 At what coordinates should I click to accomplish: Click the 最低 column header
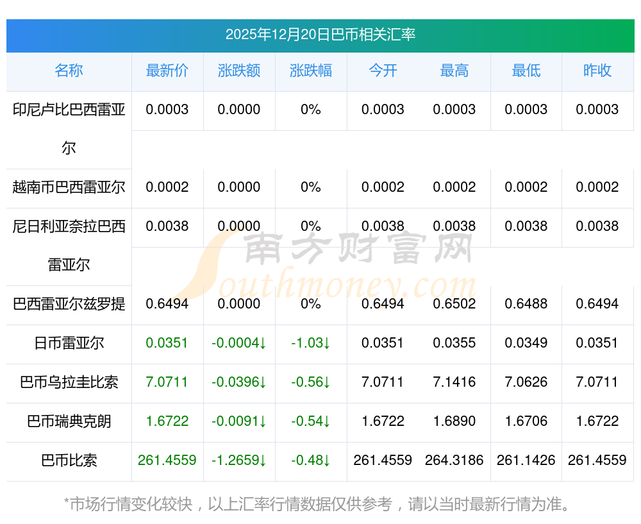526,71
